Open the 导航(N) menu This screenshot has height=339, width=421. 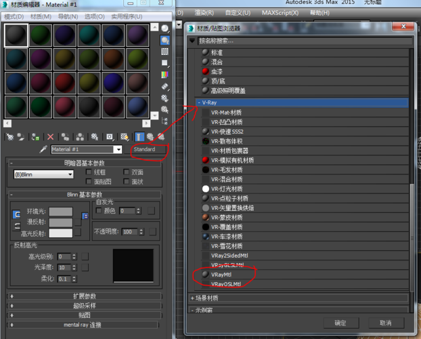coord(68,17)
